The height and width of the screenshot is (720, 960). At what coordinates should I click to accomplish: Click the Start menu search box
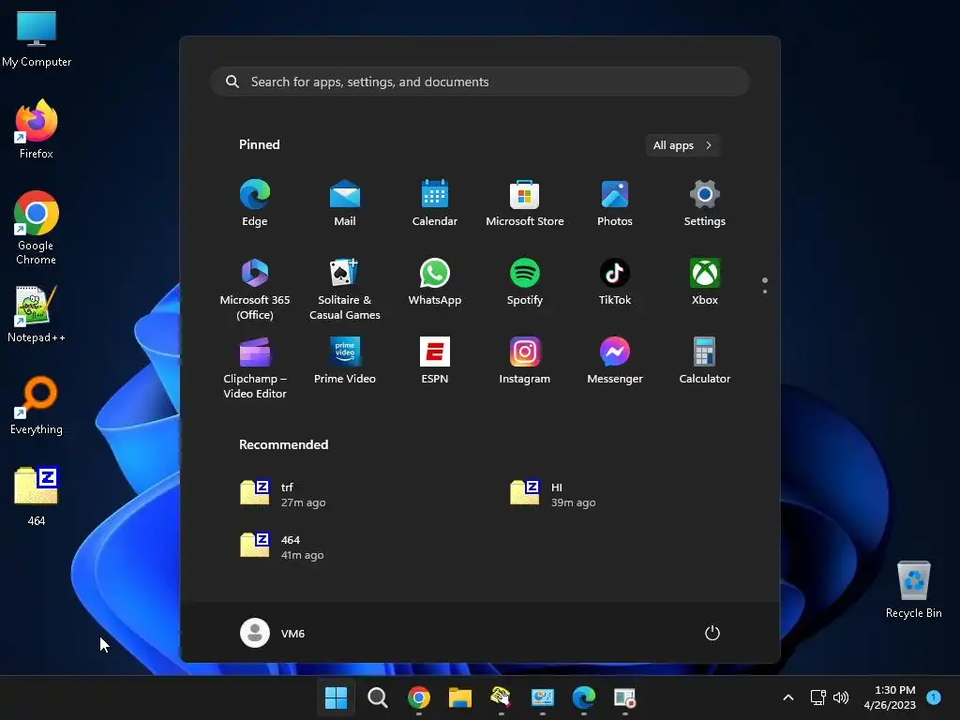coord(480,82)
